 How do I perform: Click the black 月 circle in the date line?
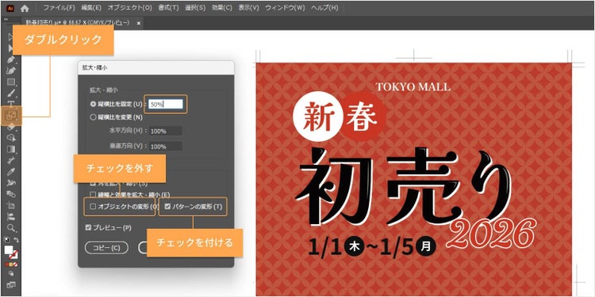[426, 246]
